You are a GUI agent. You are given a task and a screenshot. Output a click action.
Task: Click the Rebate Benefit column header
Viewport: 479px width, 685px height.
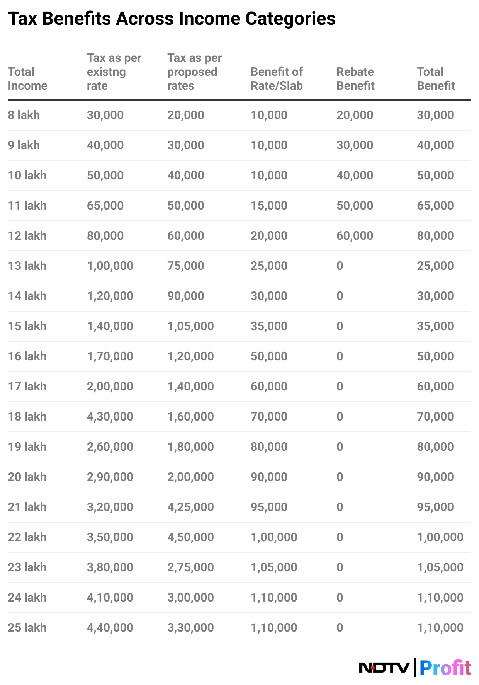pyautogui.click(x=355, y=78)
